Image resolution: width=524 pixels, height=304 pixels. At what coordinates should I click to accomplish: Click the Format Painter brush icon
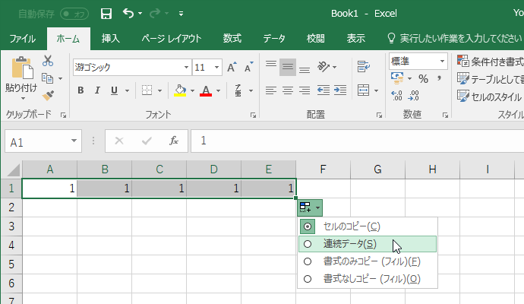click(48, 95)
